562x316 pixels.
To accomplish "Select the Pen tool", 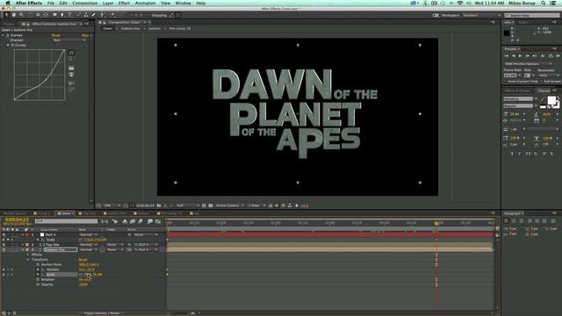I will point(62,15).
